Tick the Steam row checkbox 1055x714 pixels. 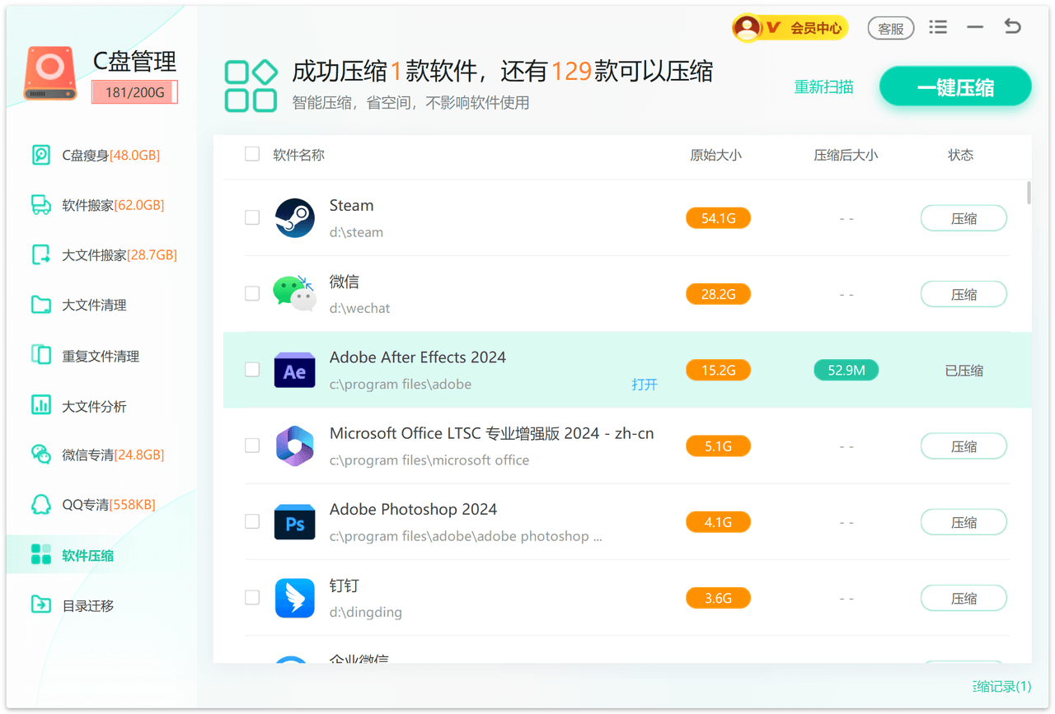(x=252, y=217)
